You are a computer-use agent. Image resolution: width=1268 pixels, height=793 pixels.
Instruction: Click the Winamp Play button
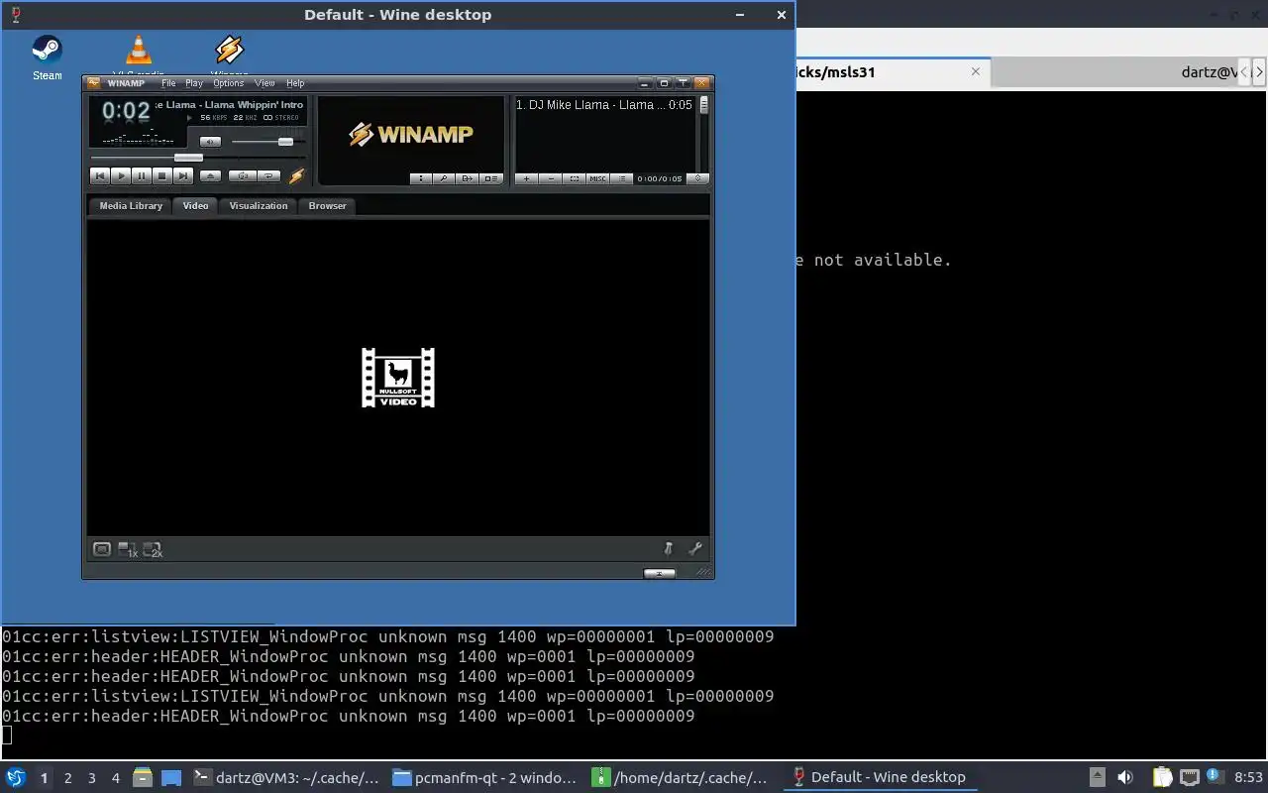click(x=120, y=176)
